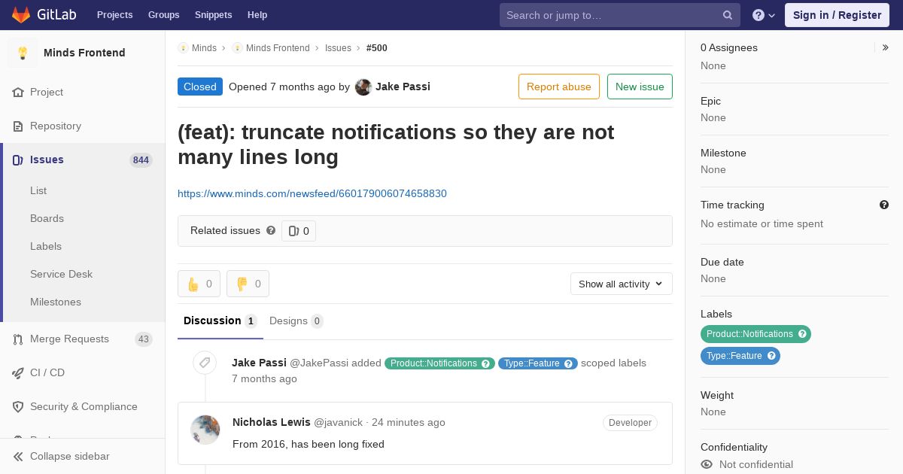Click the Report abuse button

click(x=559, y=87)
